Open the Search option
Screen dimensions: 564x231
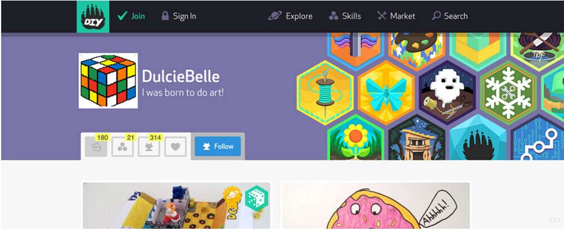click(x=450, y=16)
